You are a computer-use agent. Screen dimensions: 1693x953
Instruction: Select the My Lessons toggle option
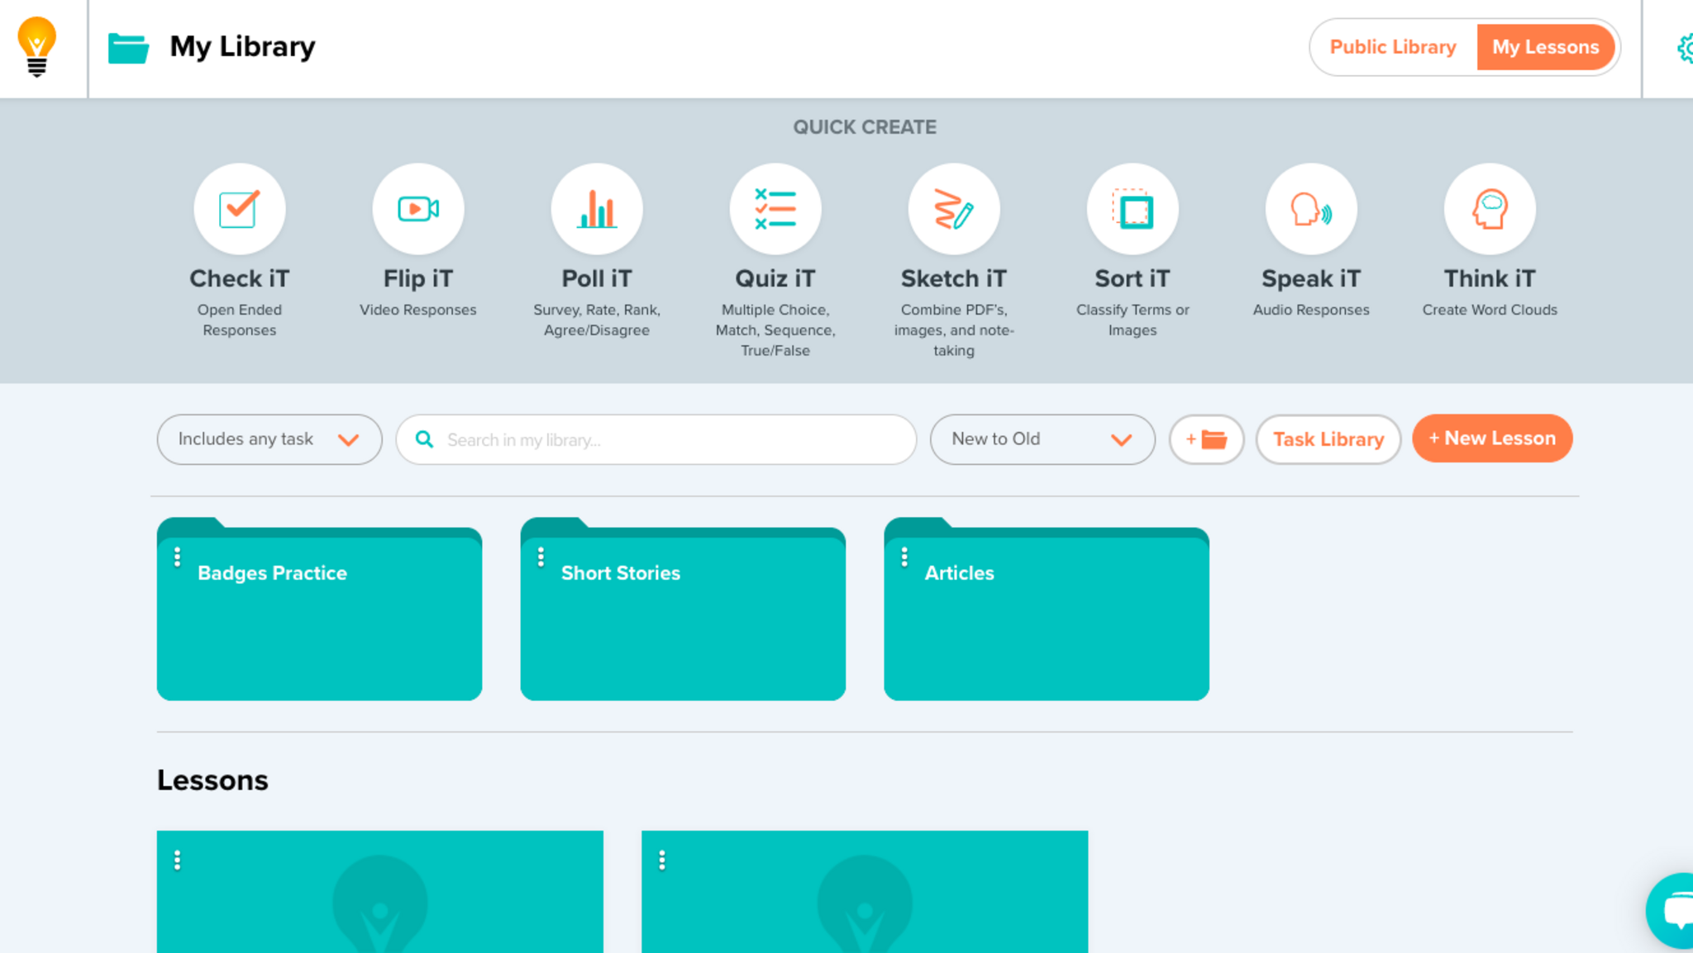point(1545,47)
